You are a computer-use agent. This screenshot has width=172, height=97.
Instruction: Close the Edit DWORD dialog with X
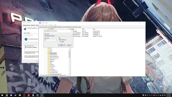(72, 31)
